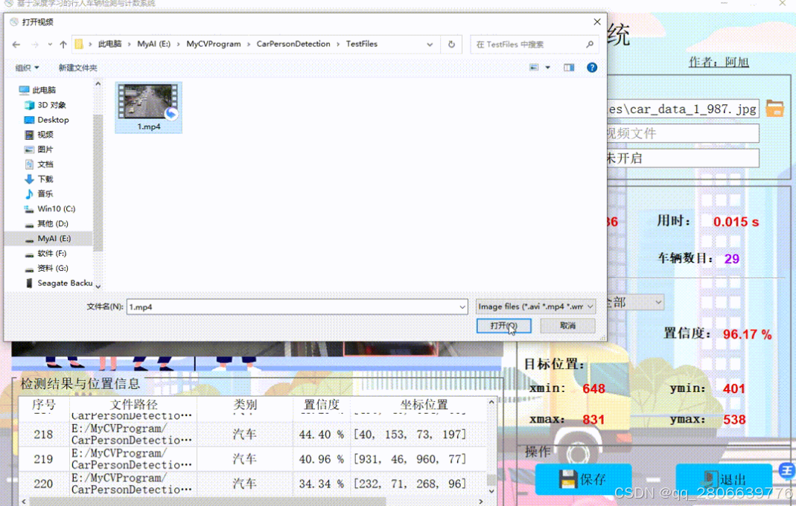796x506 pixels.
Task: Click the TestFiles breadcrumb segment
Action: click(362, 44)
